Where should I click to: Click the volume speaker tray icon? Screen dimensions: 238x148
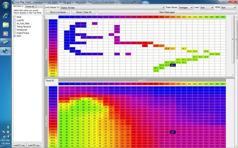point(8,137)
